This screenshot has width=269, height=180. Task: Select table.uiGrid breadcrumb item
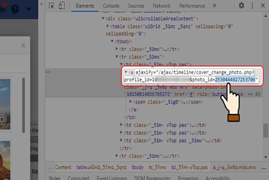click(x=101, y=167)
